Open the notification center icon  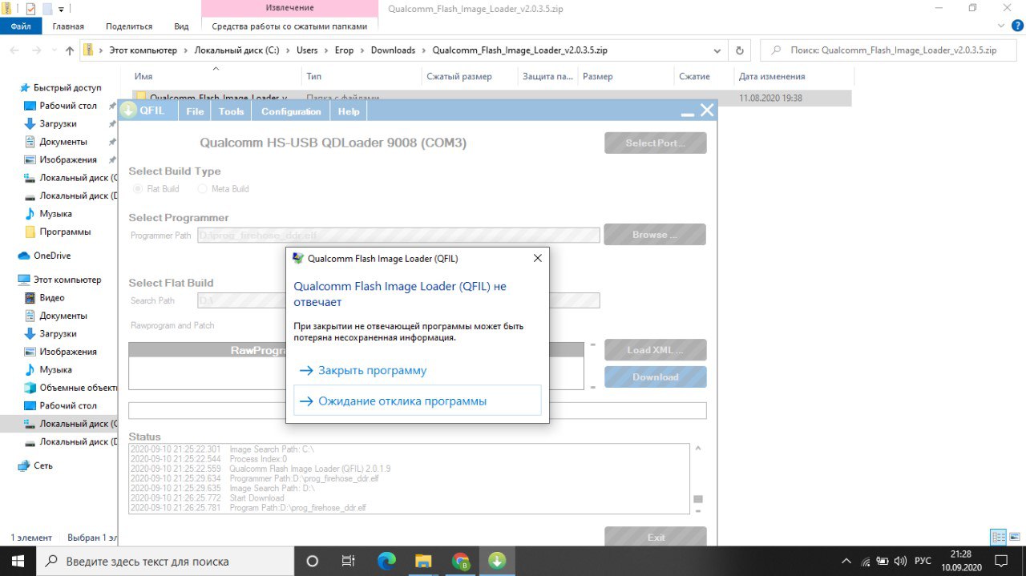click(x=1000, y=561)
